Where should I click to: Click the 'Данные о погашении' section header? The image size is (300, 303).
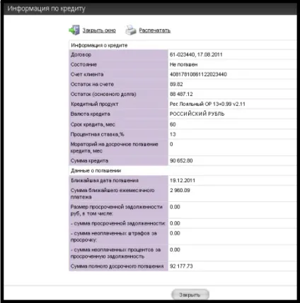(x=96, y=170)
